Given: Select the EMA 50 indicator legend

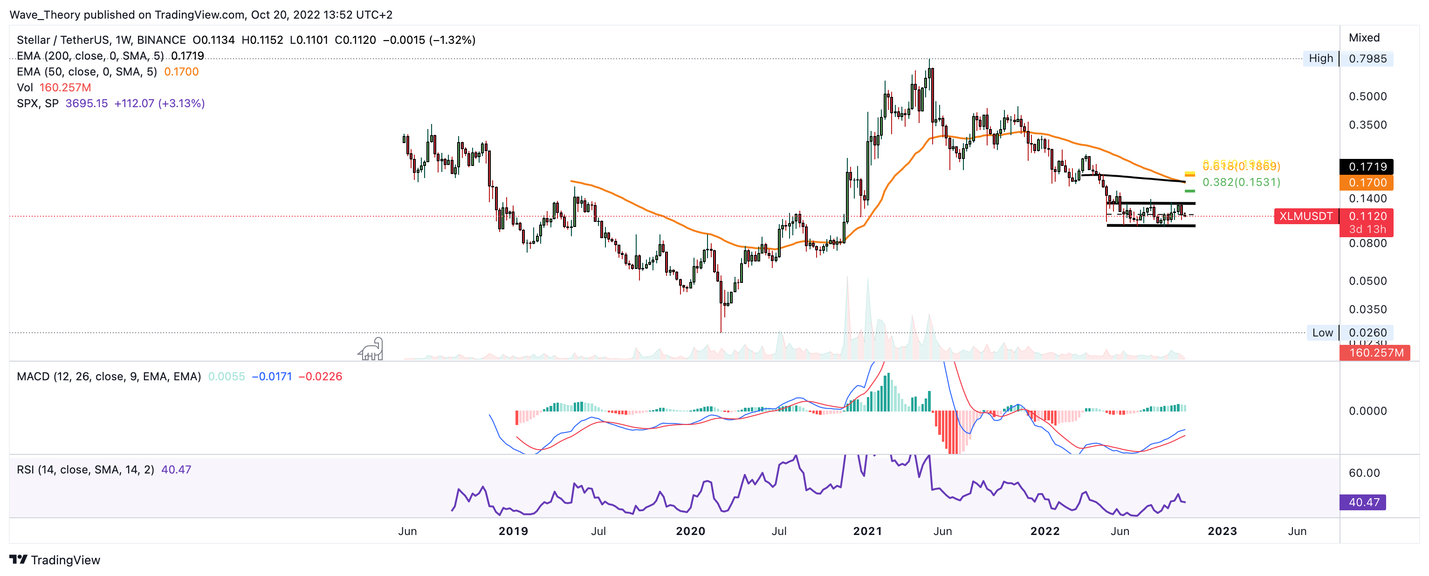Looking at the screenshot, I should tap(87, 72).
